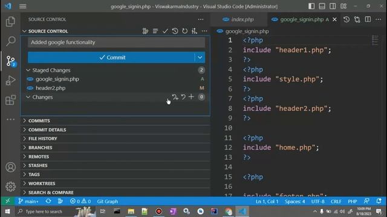Expand the TAGS section

click(115, 174)
